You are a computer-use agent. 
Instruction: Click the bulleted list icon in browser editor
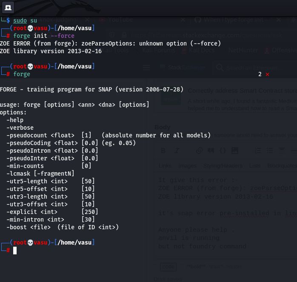pos(270,151)
